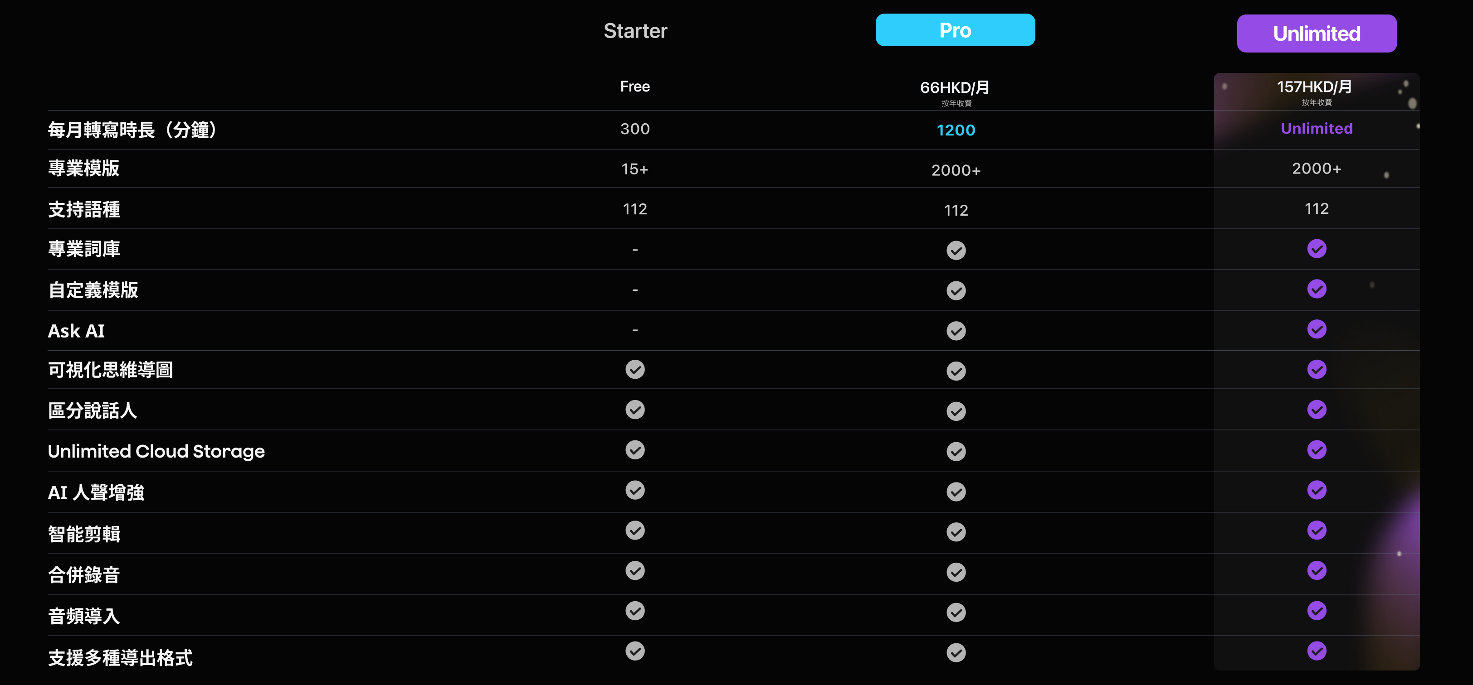The image size is (1473, 685).
Task: Click the blue Pro plan button
Action: 955,30
